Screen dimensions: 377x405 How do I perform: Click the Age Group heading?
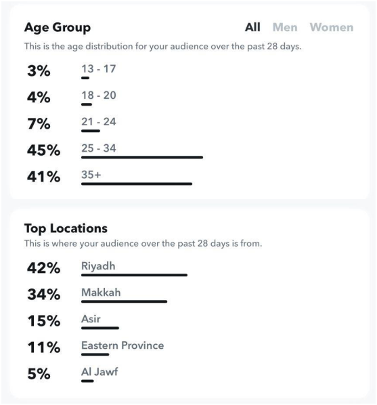(58, 28)
